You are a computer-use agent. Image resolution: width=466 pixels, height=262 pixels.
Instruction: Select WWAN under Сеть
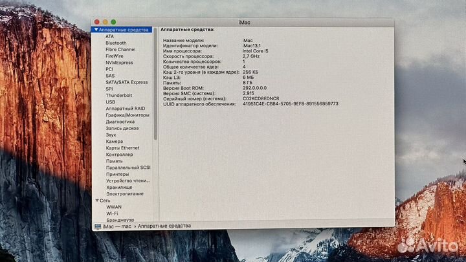point(114,207)
